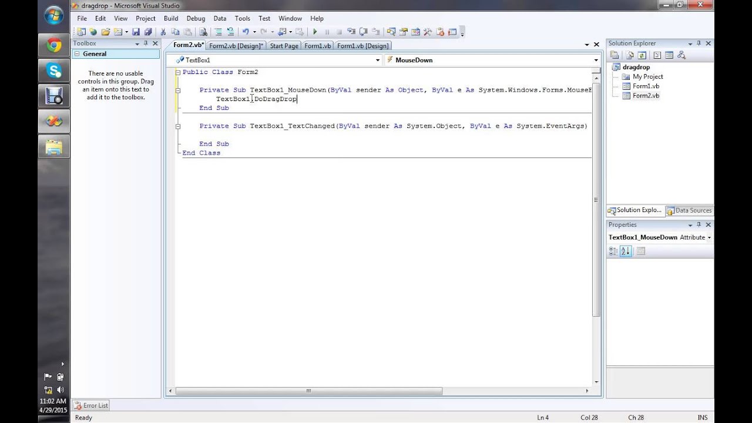Screen dimensions: 752x423
Task: Open the TextBox1 class name dropdown
Action: pos(378,60)
